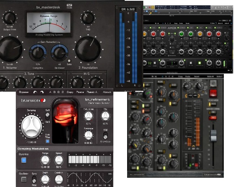Viewport: 234px width, 187px height.
Task: Click the Mix knob in bx_refinement
Action: tap(105, 116)
